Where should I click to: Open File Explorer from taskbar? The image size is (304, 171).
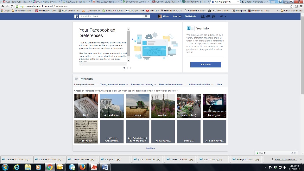pyautogui.click(x=28, y=167)
